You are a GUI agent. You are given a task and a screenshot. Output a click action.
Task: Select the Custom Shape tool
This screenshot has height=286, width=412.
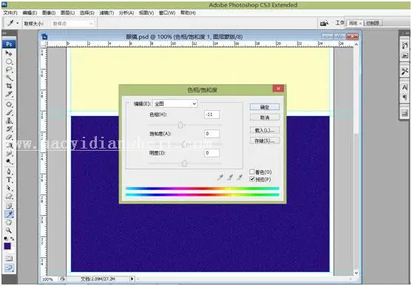point(9,196)
